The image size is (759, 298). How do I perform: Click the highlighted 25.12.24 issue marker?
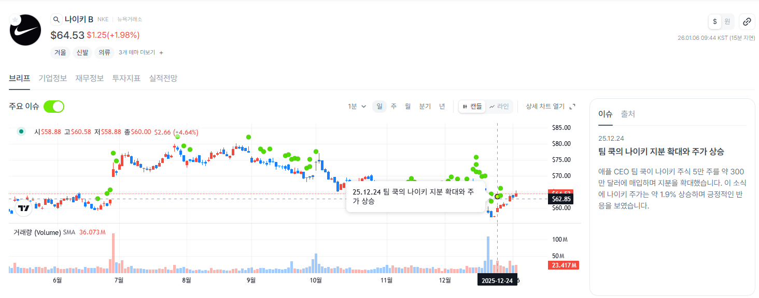click(498, 196)
